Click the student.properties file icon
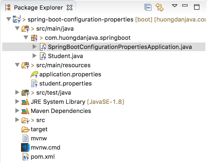The image size is (207, 163). click(34, 84)
